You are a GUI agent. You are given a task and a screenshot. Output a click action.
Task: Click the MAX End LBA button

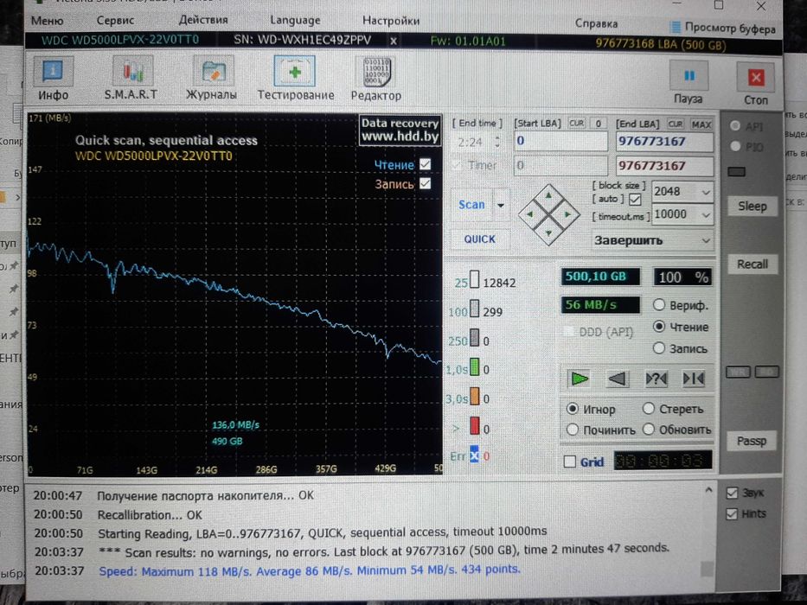(701, 124)
